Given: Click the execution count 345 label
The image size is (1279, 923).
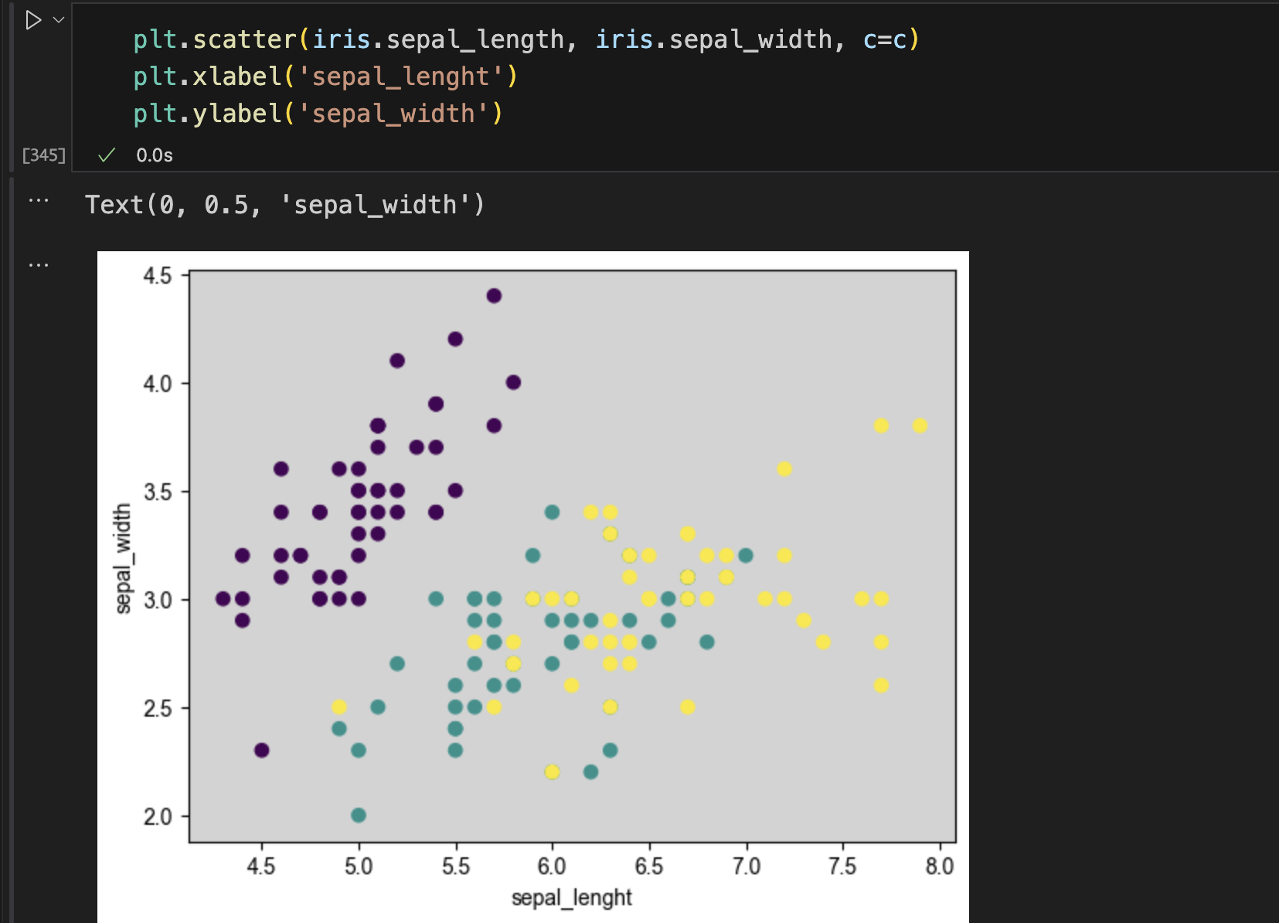Looking at the screenshot, I should click(44, 155).
